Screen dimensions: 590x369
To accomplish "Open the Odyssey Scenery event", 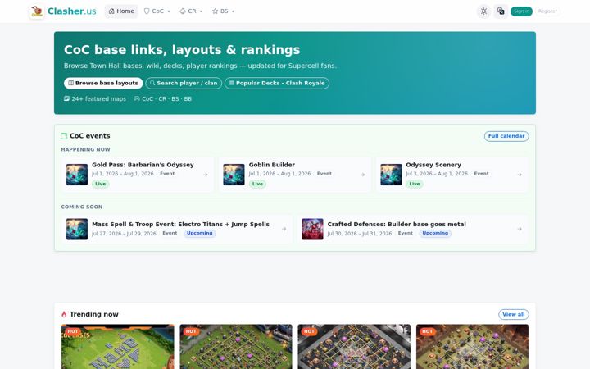I will [x=452, y=175].
